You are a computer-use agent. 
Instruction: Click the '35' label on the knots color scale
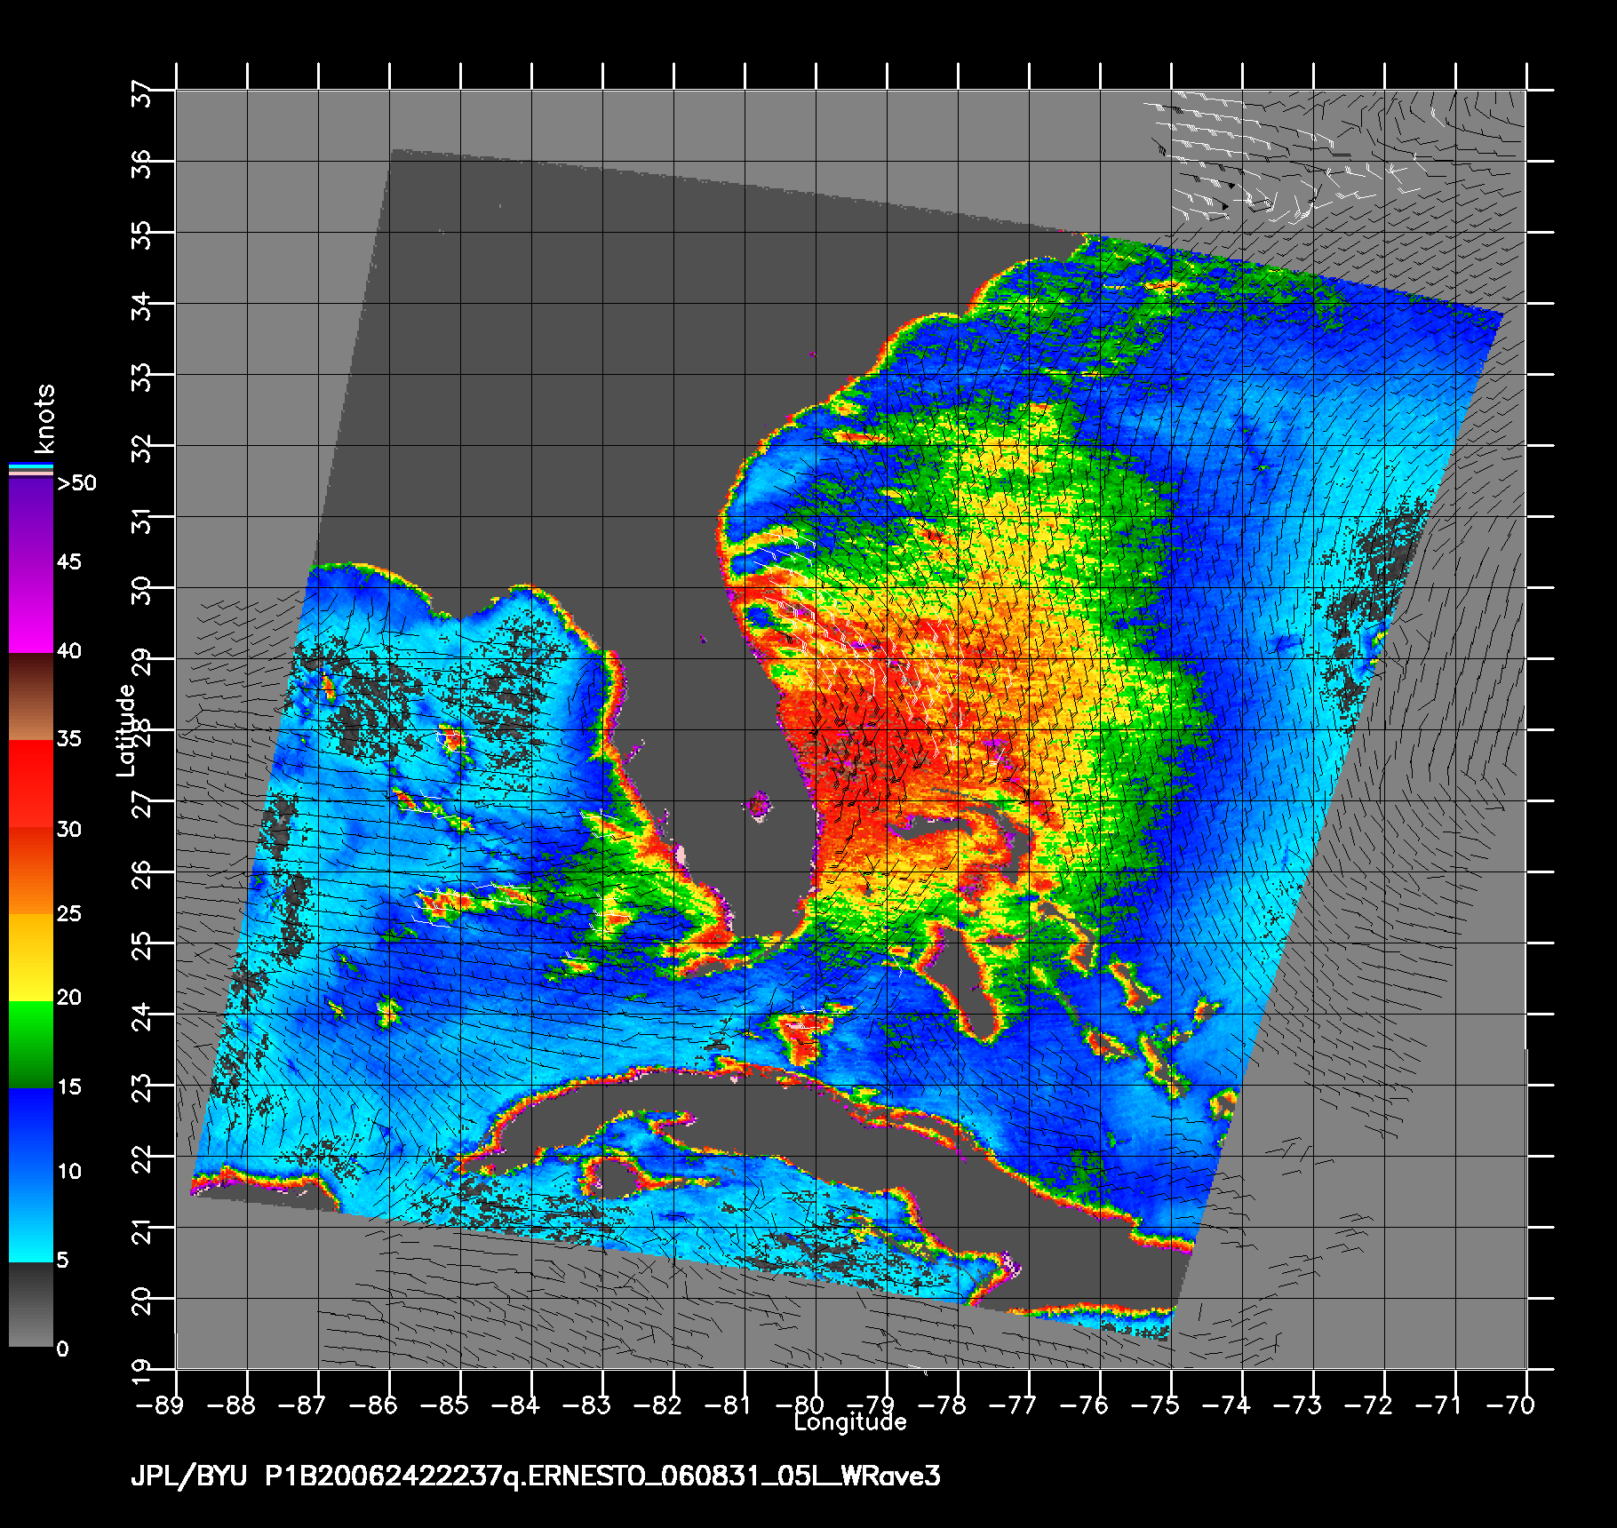[69, 739]
